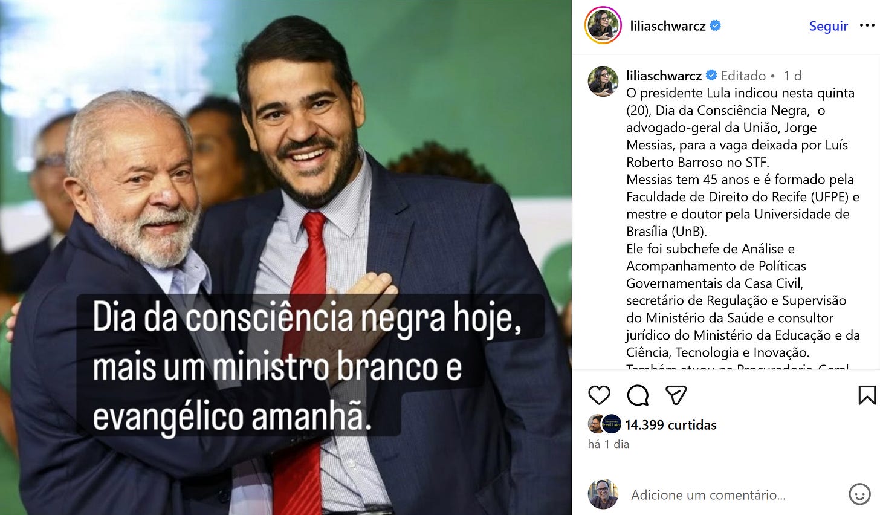View the story ring profile picture
Viewport: 880px width, 515px height.
click(x=603, y=25)
